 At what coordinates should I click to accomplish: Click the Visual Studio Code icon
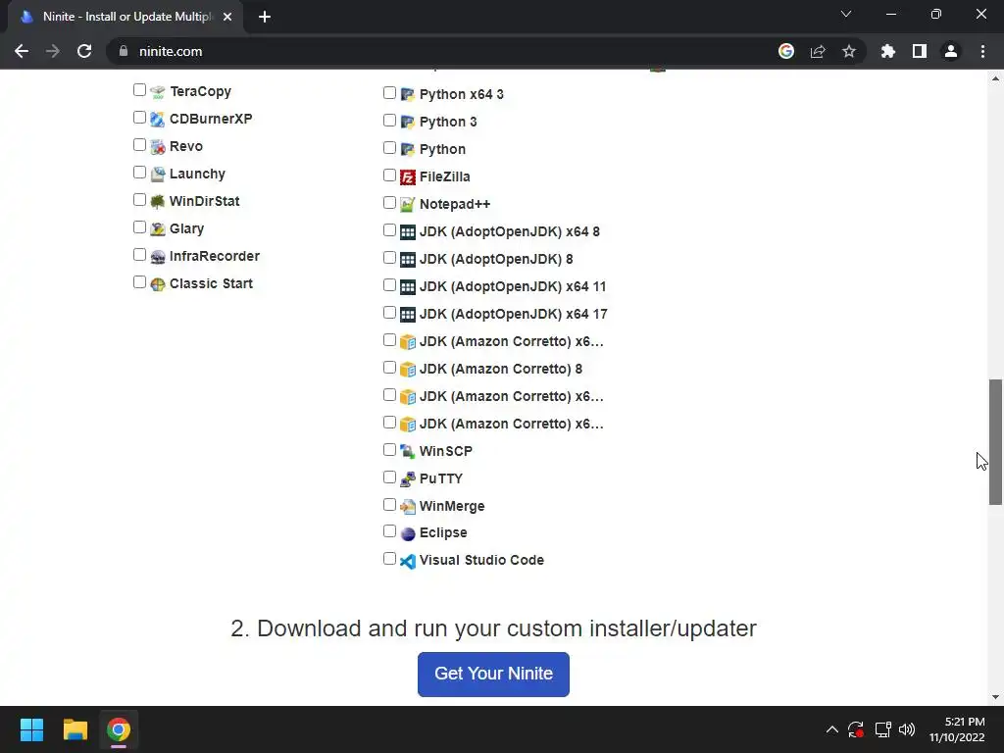coord(408,561)
